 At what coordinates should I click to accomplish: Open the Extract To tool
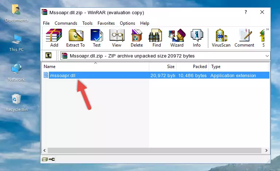tap(75, 38)
